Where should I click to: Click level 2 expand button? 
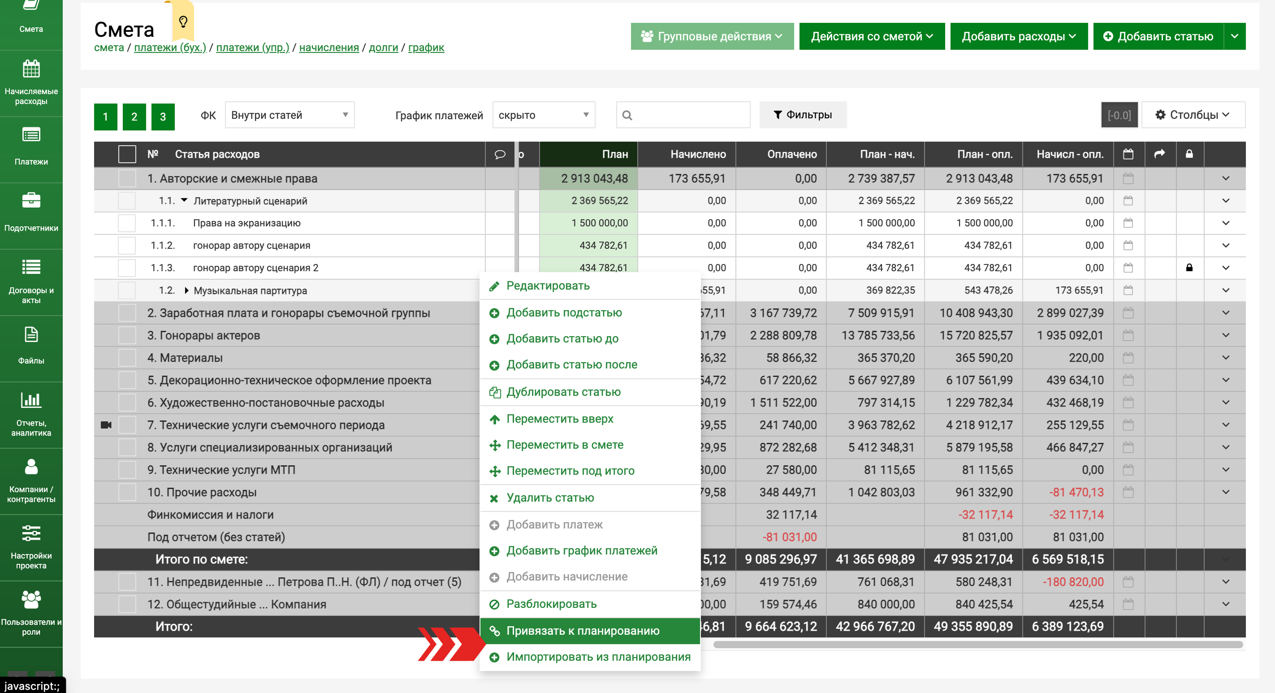[x=134, y=117]
